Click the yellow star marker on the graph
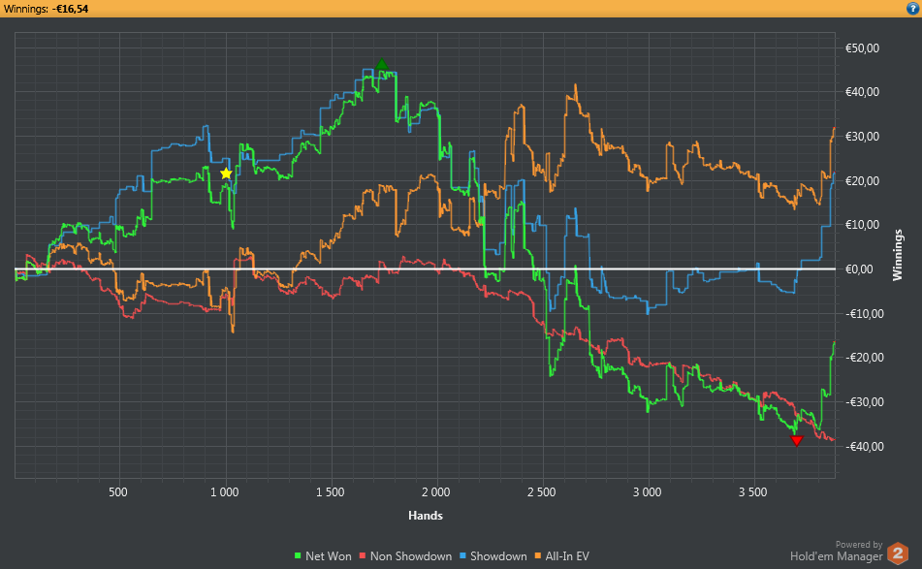The image size is (922, 569). tap(227, 174)
